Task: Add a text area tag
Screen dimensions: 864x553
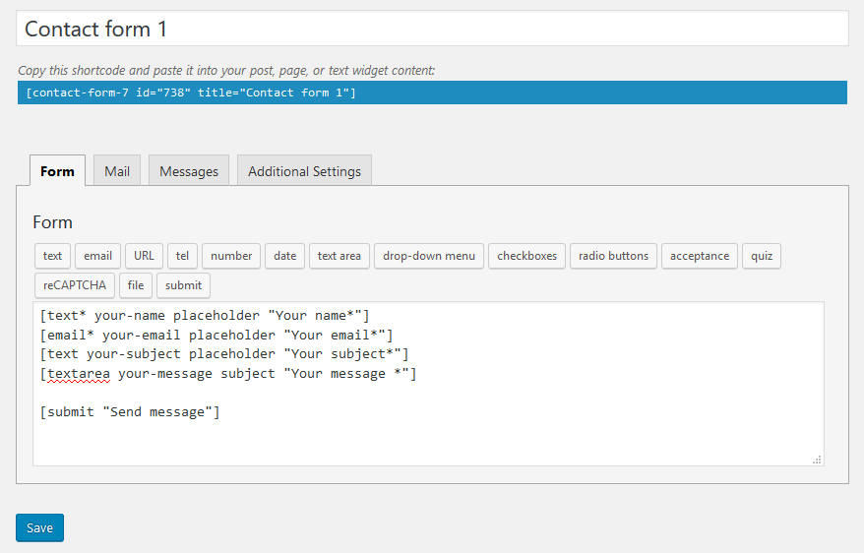Action: [x=339, y=256]
